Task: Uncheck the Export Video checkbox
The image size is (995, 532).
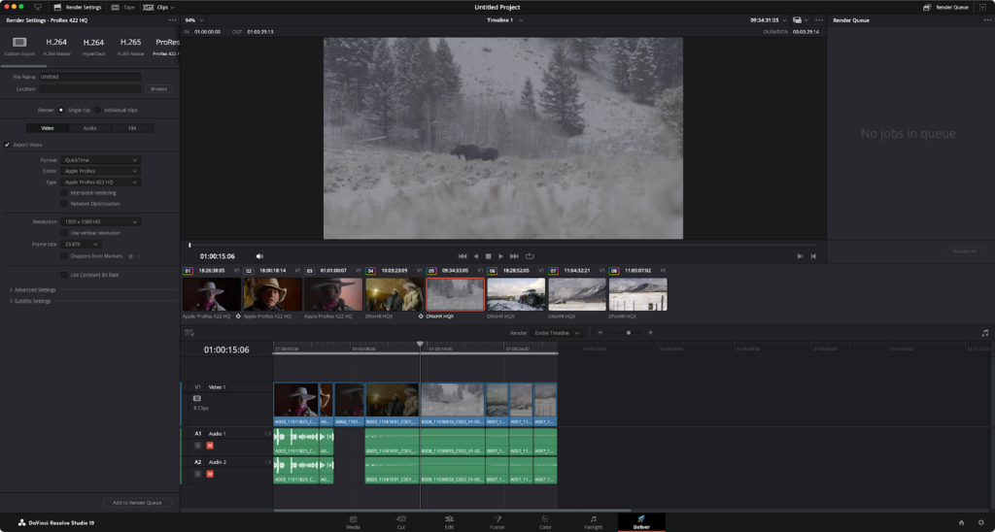Action: pos(8,145)
